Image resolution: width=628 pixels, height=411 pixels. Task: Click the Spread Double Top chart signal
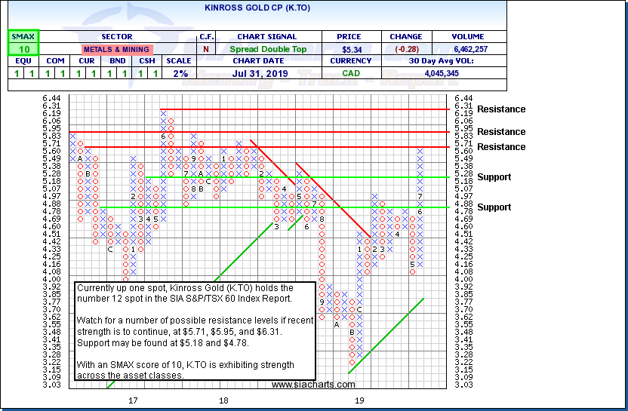269,49
